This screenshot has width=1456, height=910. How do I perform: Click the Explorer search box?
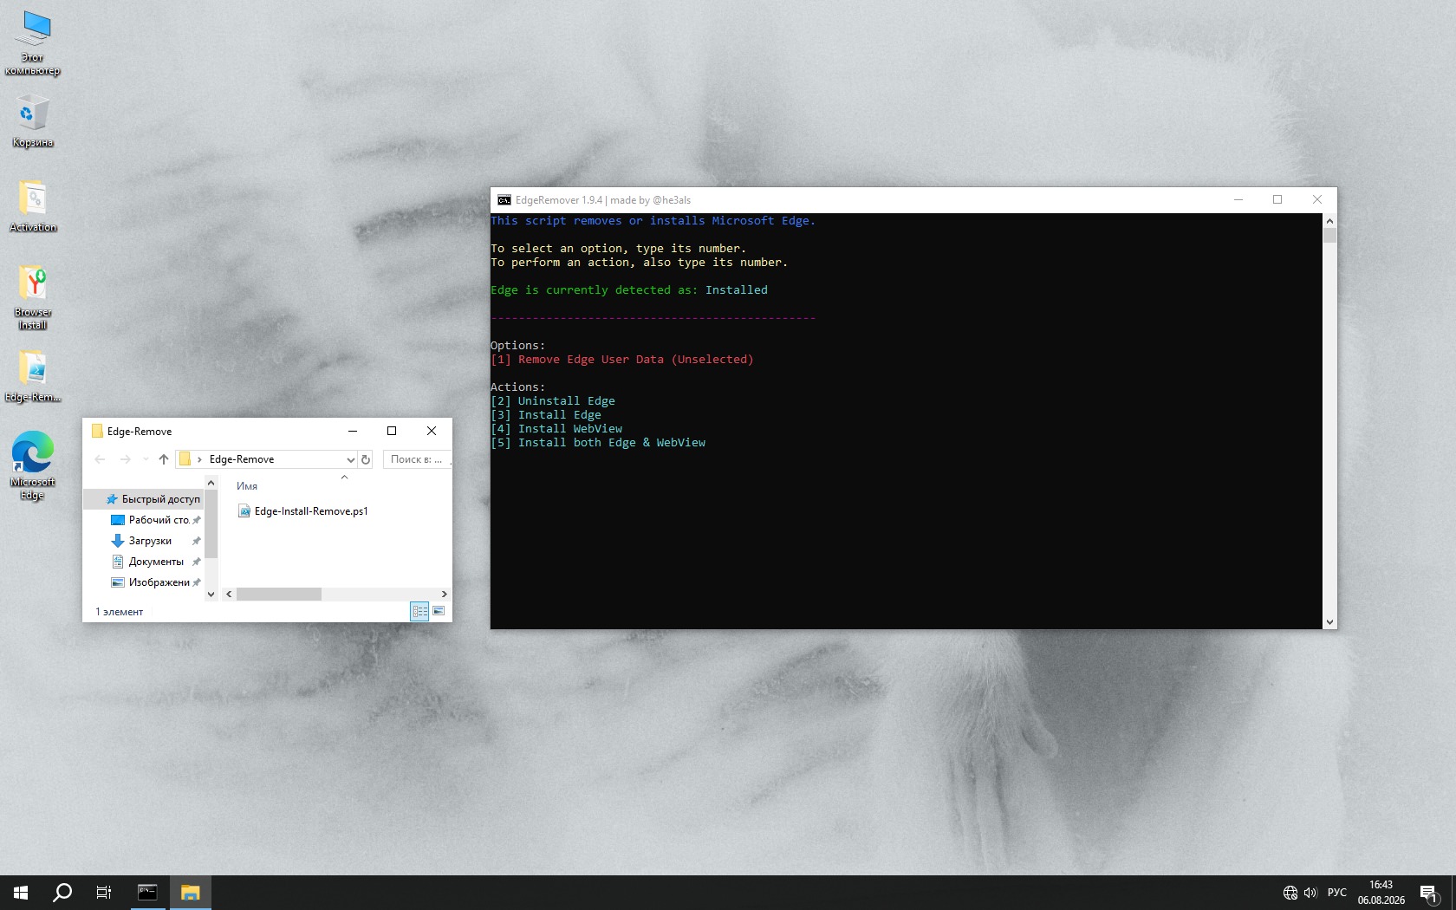(417, 459)
